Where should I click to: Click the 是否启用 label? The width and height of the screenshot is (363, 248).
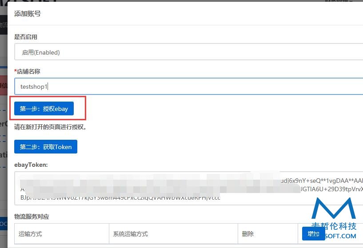coord(26,37)
